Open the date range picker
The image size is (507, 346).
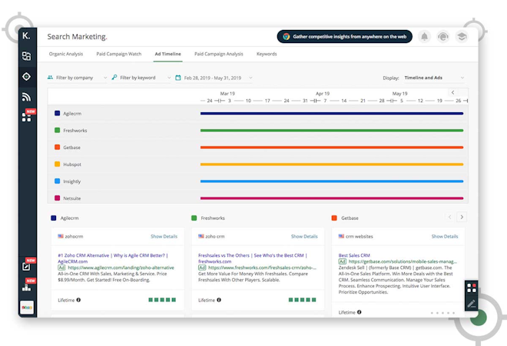[x=217, y=78]
